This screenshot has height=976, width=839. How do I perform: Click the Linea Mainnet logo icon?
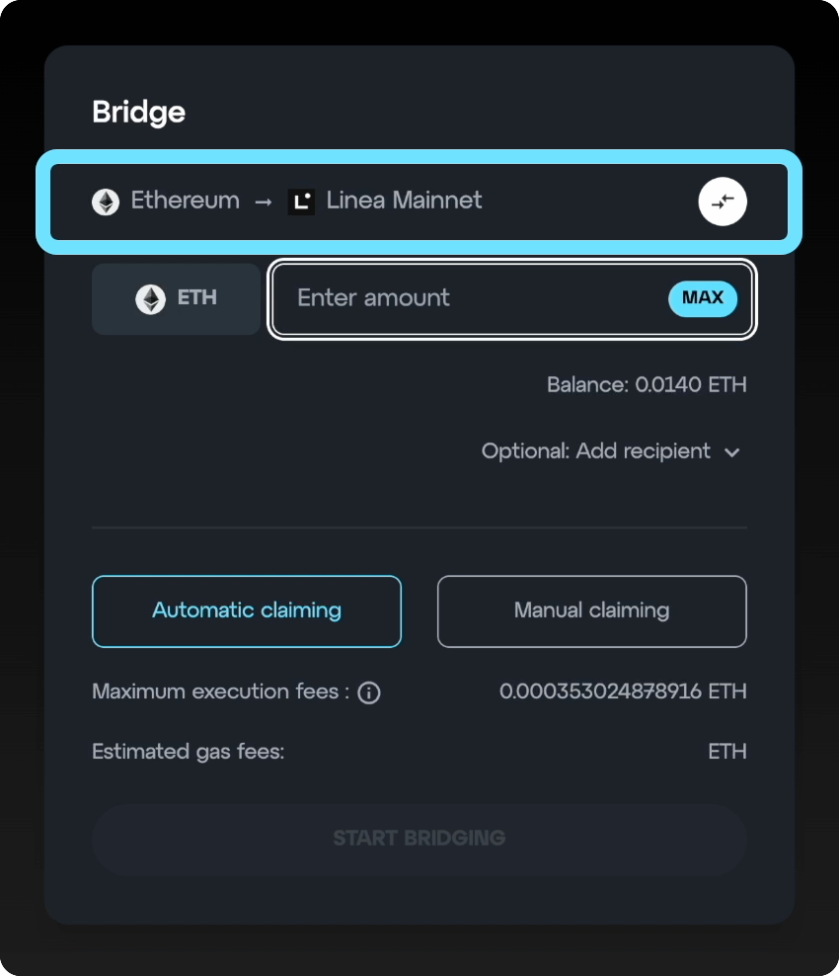tap(302, 202)
